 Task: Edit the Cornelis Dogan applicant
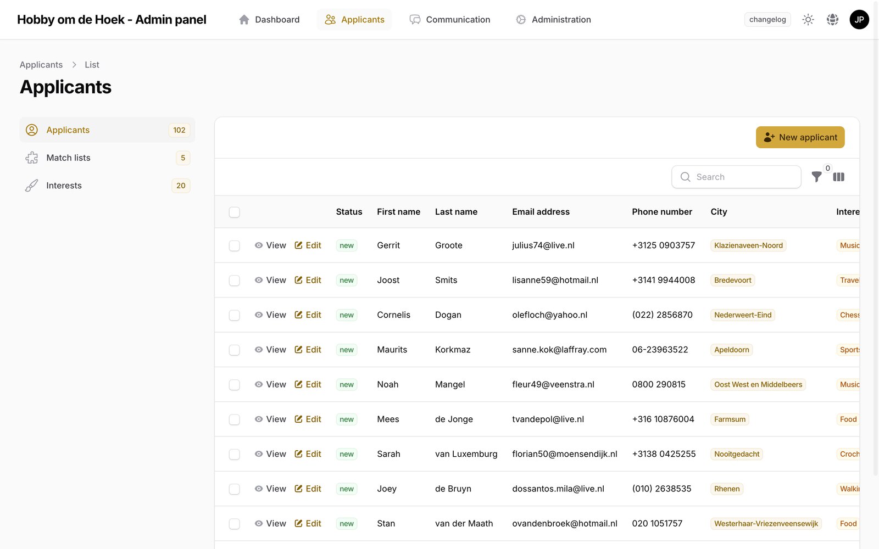(x=308, y=315)
